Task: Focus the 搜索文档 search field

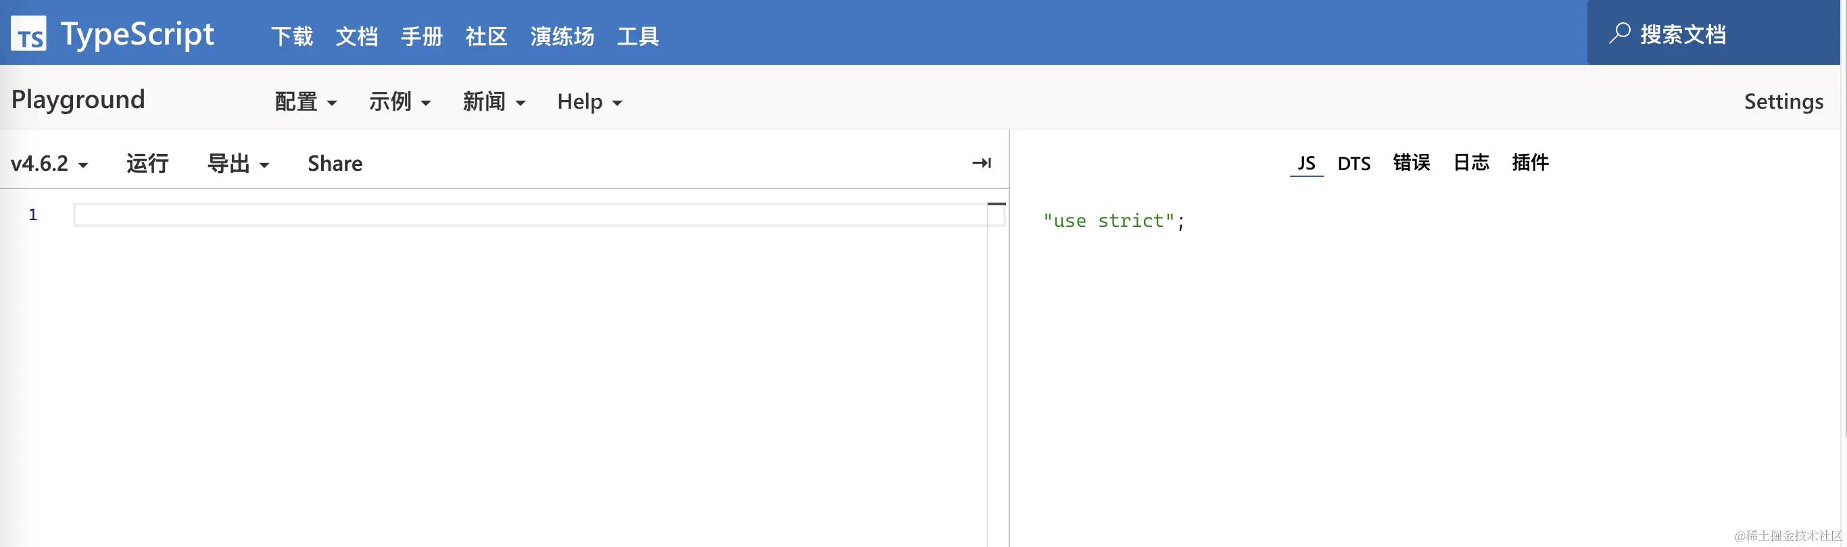Action: point(1714,33)
